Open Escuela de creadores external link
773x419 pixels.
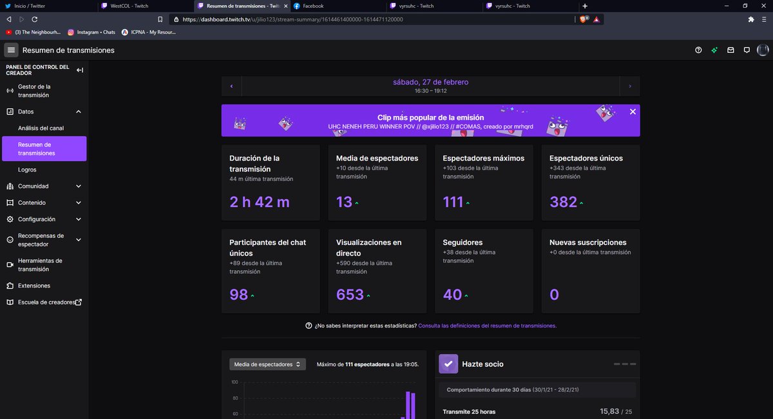tap(44, 302)
